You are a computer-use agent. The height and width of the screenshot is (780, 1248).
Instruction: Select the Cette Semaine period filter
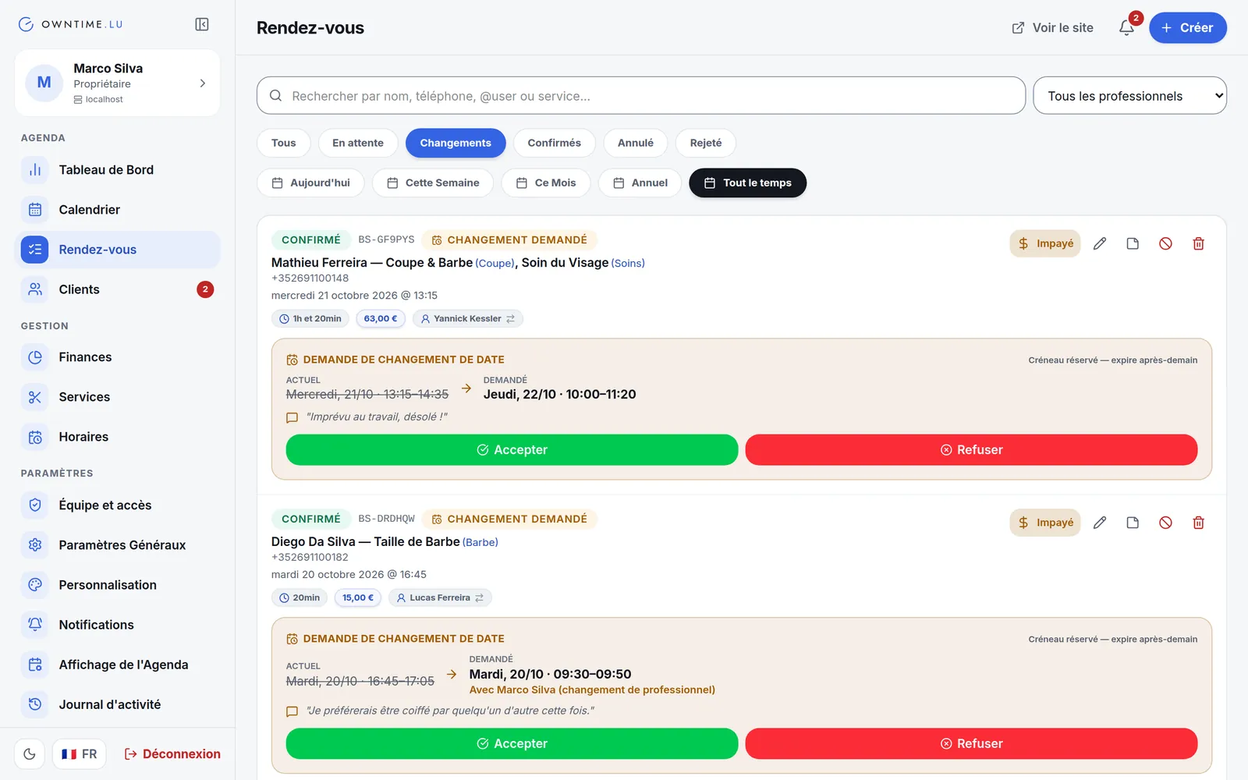[433, 183]
